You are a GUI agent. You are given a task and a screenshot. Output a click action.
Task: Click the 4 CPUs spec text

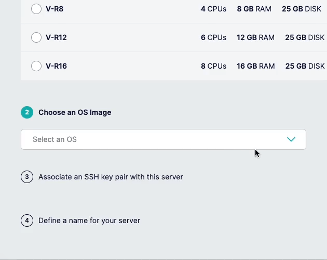tap(213, 9)
